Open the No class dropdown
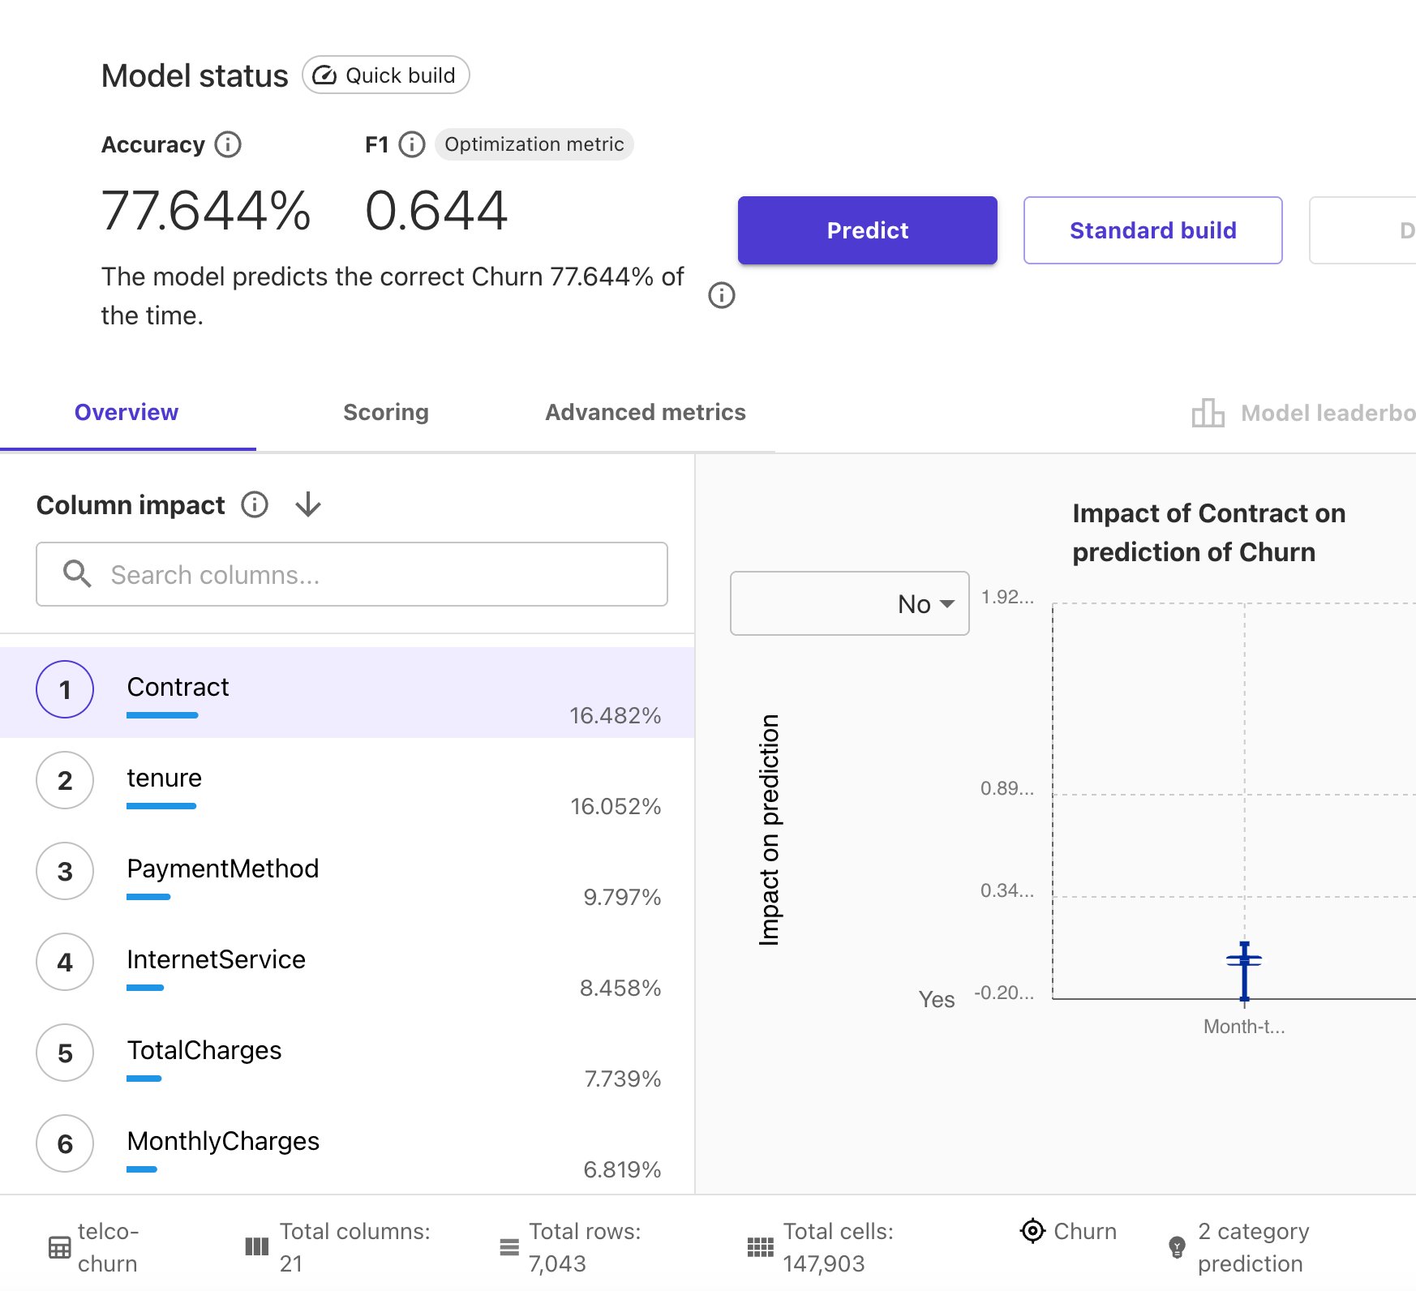The width and height of the screenshot is (1416, 1291). [849, 603]
